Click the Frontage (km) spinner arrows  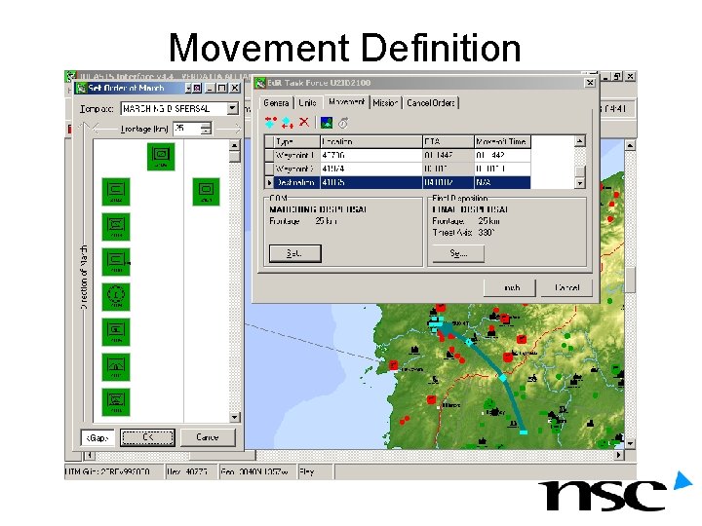click(206, 129)
